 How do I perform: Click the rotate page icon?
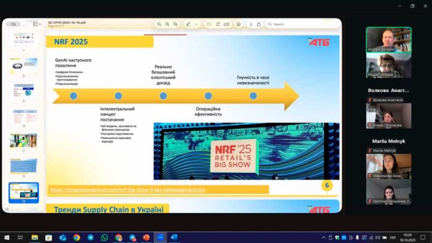217,24
